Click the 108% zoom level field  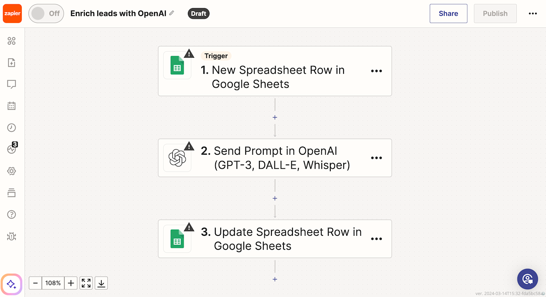point(53,283)
